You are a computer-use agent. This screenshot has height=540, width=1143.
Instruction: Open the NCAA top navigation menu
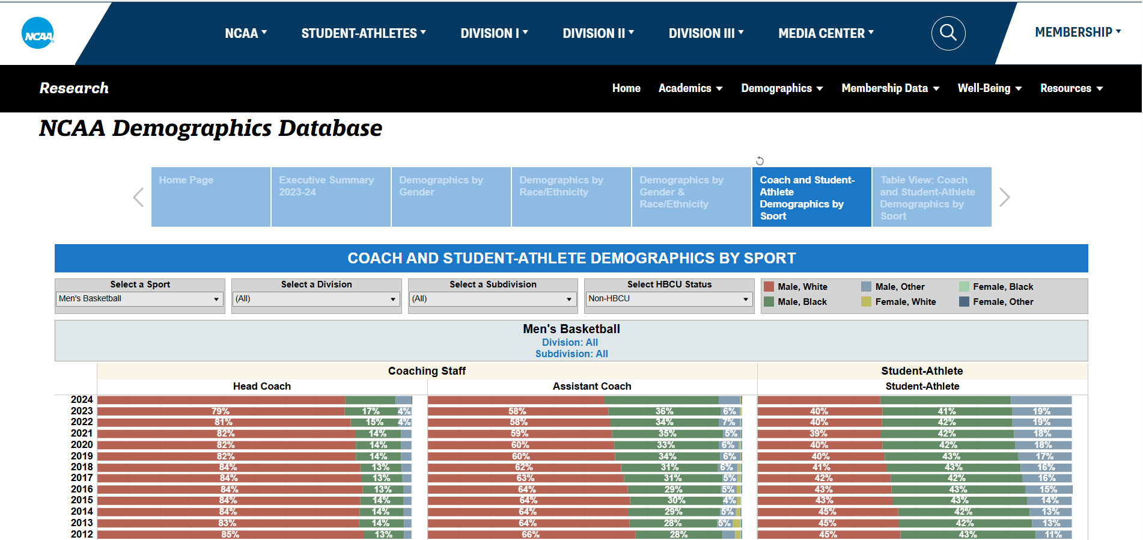pyautogui.click(x=246, y=33)
